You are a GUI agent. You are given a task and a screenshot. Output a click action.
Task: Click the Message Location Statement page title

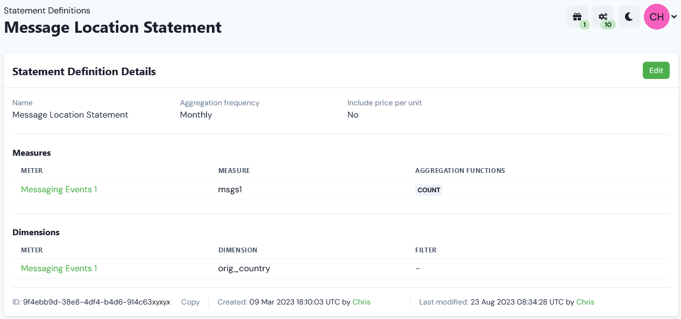(112, 27)
